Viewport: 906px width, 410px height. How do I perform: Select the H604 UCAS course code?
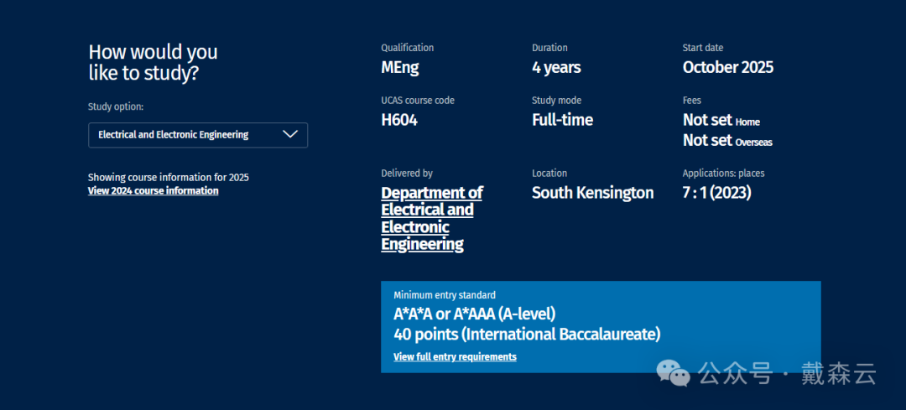pyautogui.click(x=398, y=120)
